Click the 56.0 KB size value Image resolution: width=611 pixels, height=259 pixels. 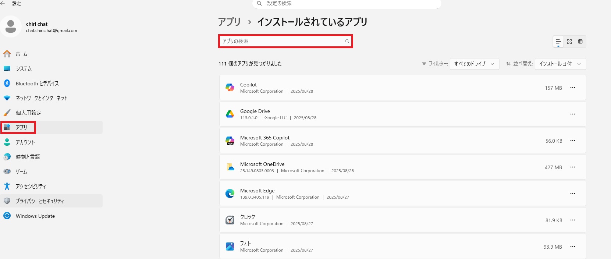coord(554,141)
